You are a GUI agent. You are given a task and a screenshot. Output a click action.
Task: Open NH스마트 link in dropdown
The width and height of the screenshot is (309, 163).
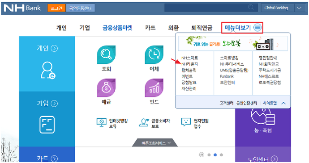189,58
